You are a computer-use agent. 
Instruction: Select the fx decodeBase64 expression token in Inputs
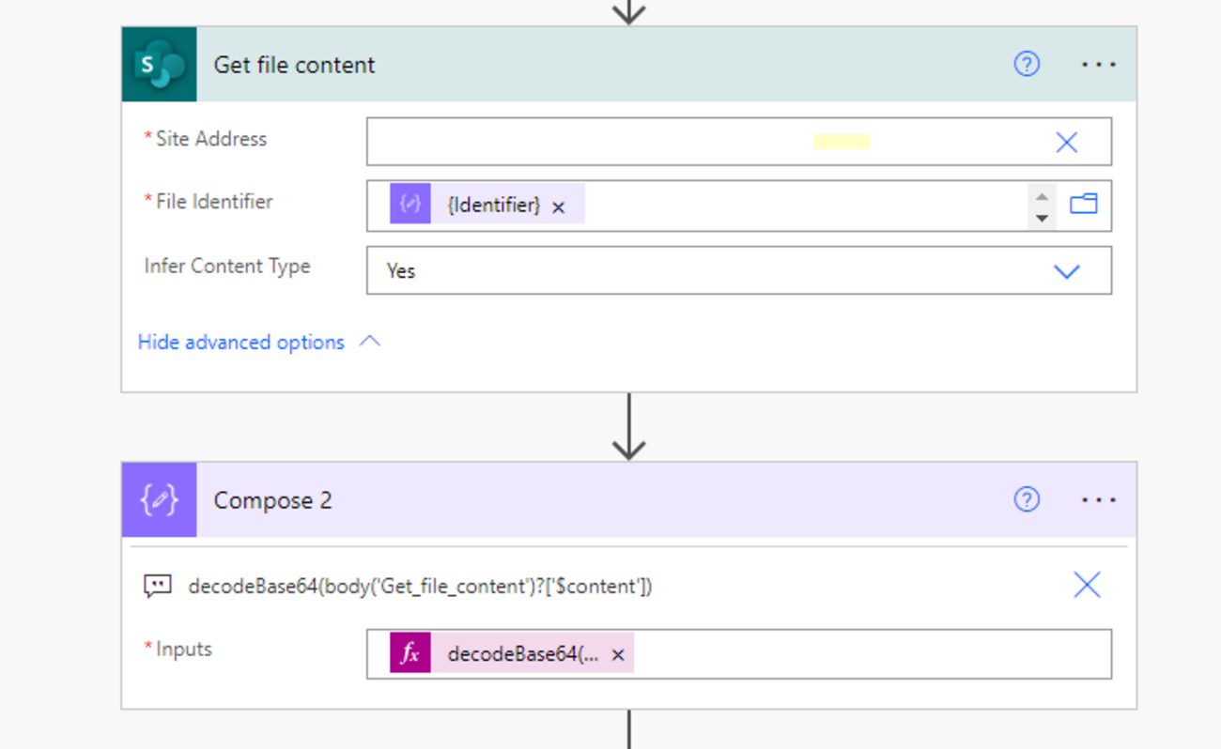[512, 653]
